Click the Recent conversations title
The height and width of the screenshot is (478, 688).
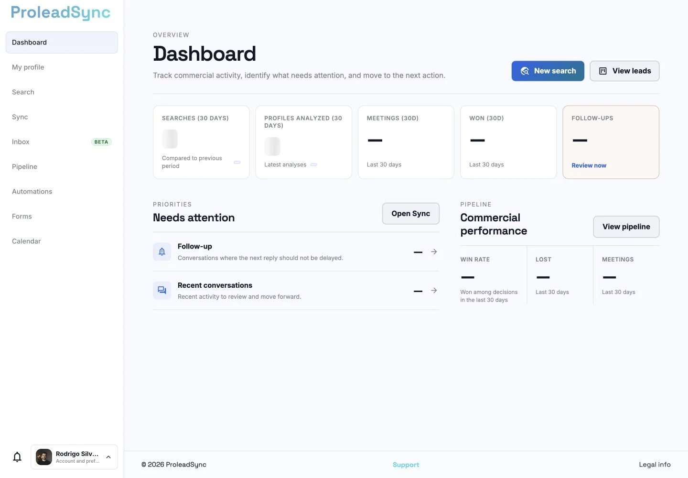tap(215, 285)
